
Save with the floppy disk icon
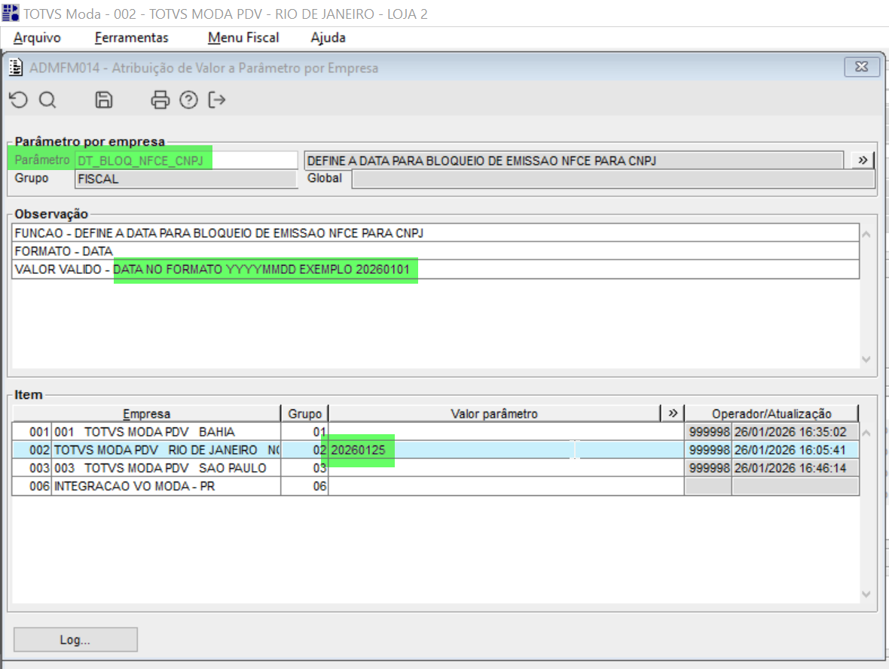click(104, 100)
